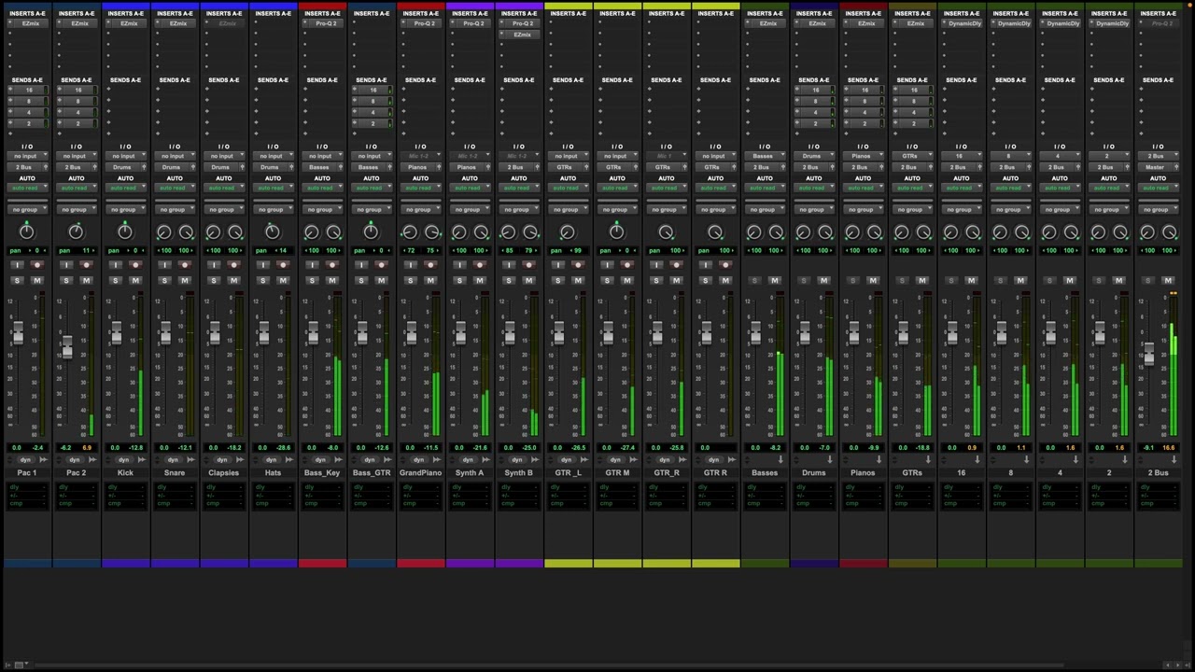The width and height of the screenshot is (1195, 672).
Task: Open the 'no input' selector on Pac 1
Action: point(27,156)
